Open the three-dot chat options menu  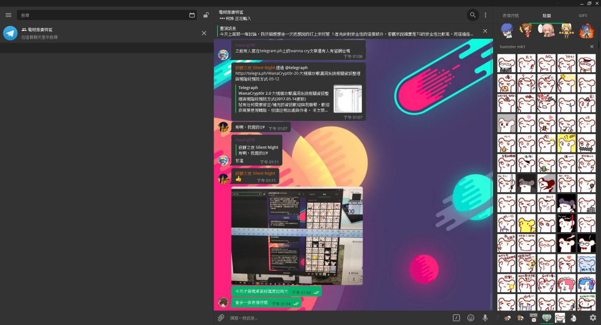click(485, 15)
